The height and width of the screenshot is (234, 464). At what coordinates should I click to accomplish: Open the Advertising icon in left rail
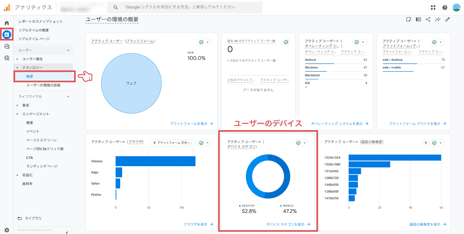(7, 58)
